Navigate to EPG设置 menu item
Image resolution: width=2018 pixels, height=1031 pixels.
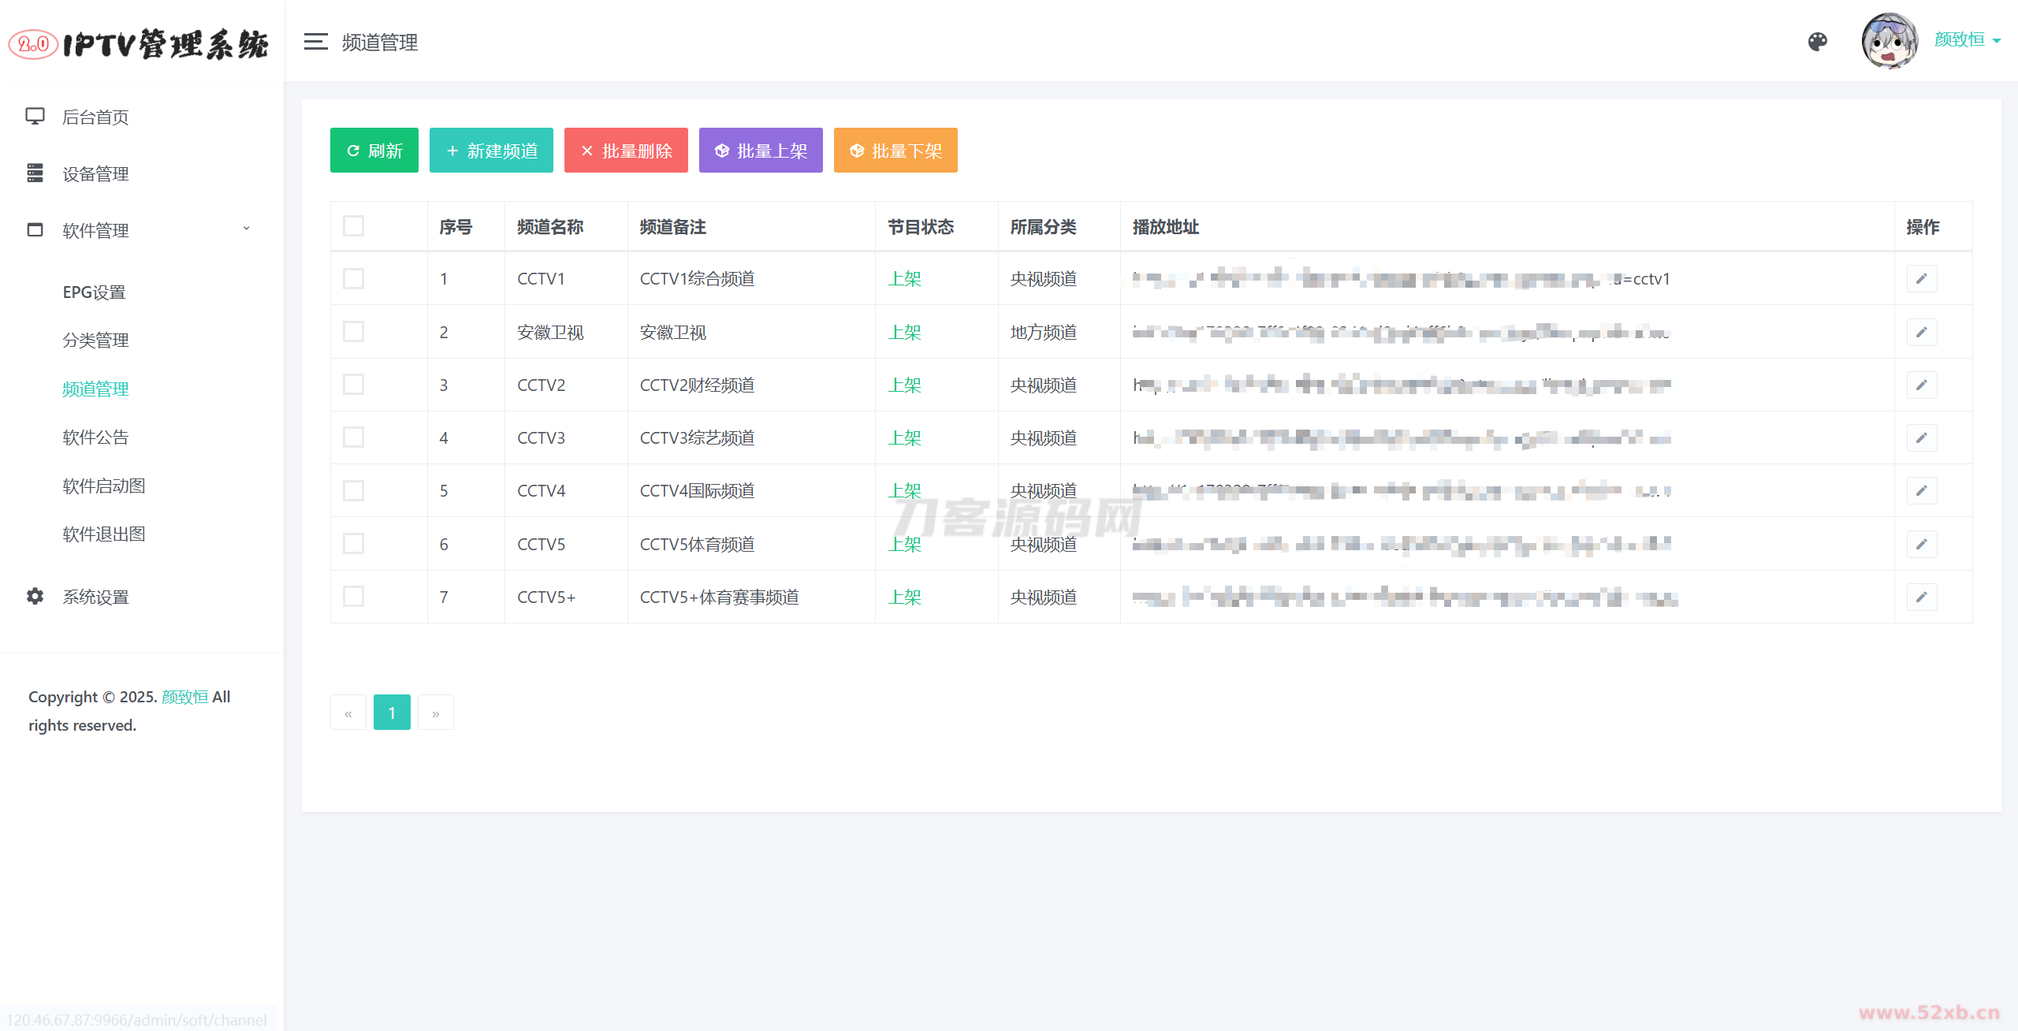[x=94, y=292]
